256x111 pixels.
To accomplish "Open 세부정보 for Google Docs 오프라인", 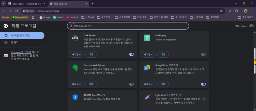I will click(148, 84).
